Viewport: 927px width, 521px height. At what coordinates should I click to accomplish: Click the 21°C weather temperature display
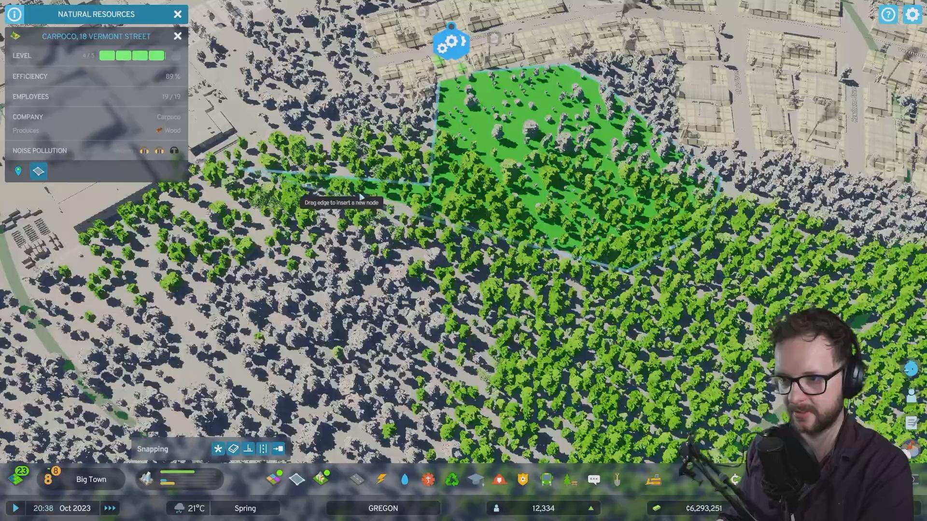189,508
